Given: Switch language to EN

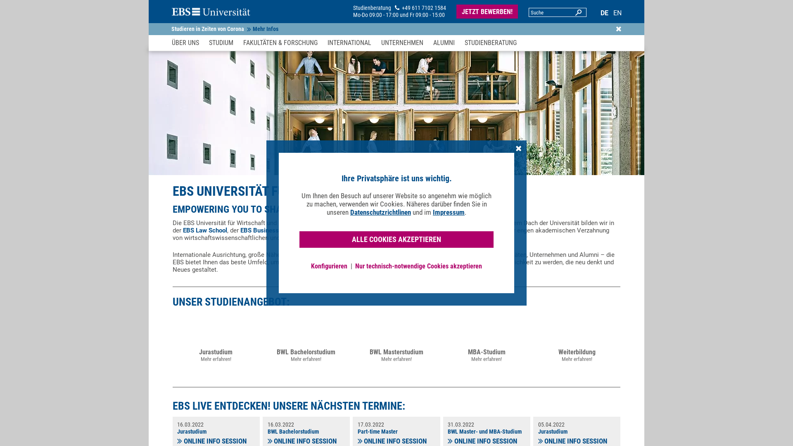Looking at the screenshot, I should tap(617, 13).
